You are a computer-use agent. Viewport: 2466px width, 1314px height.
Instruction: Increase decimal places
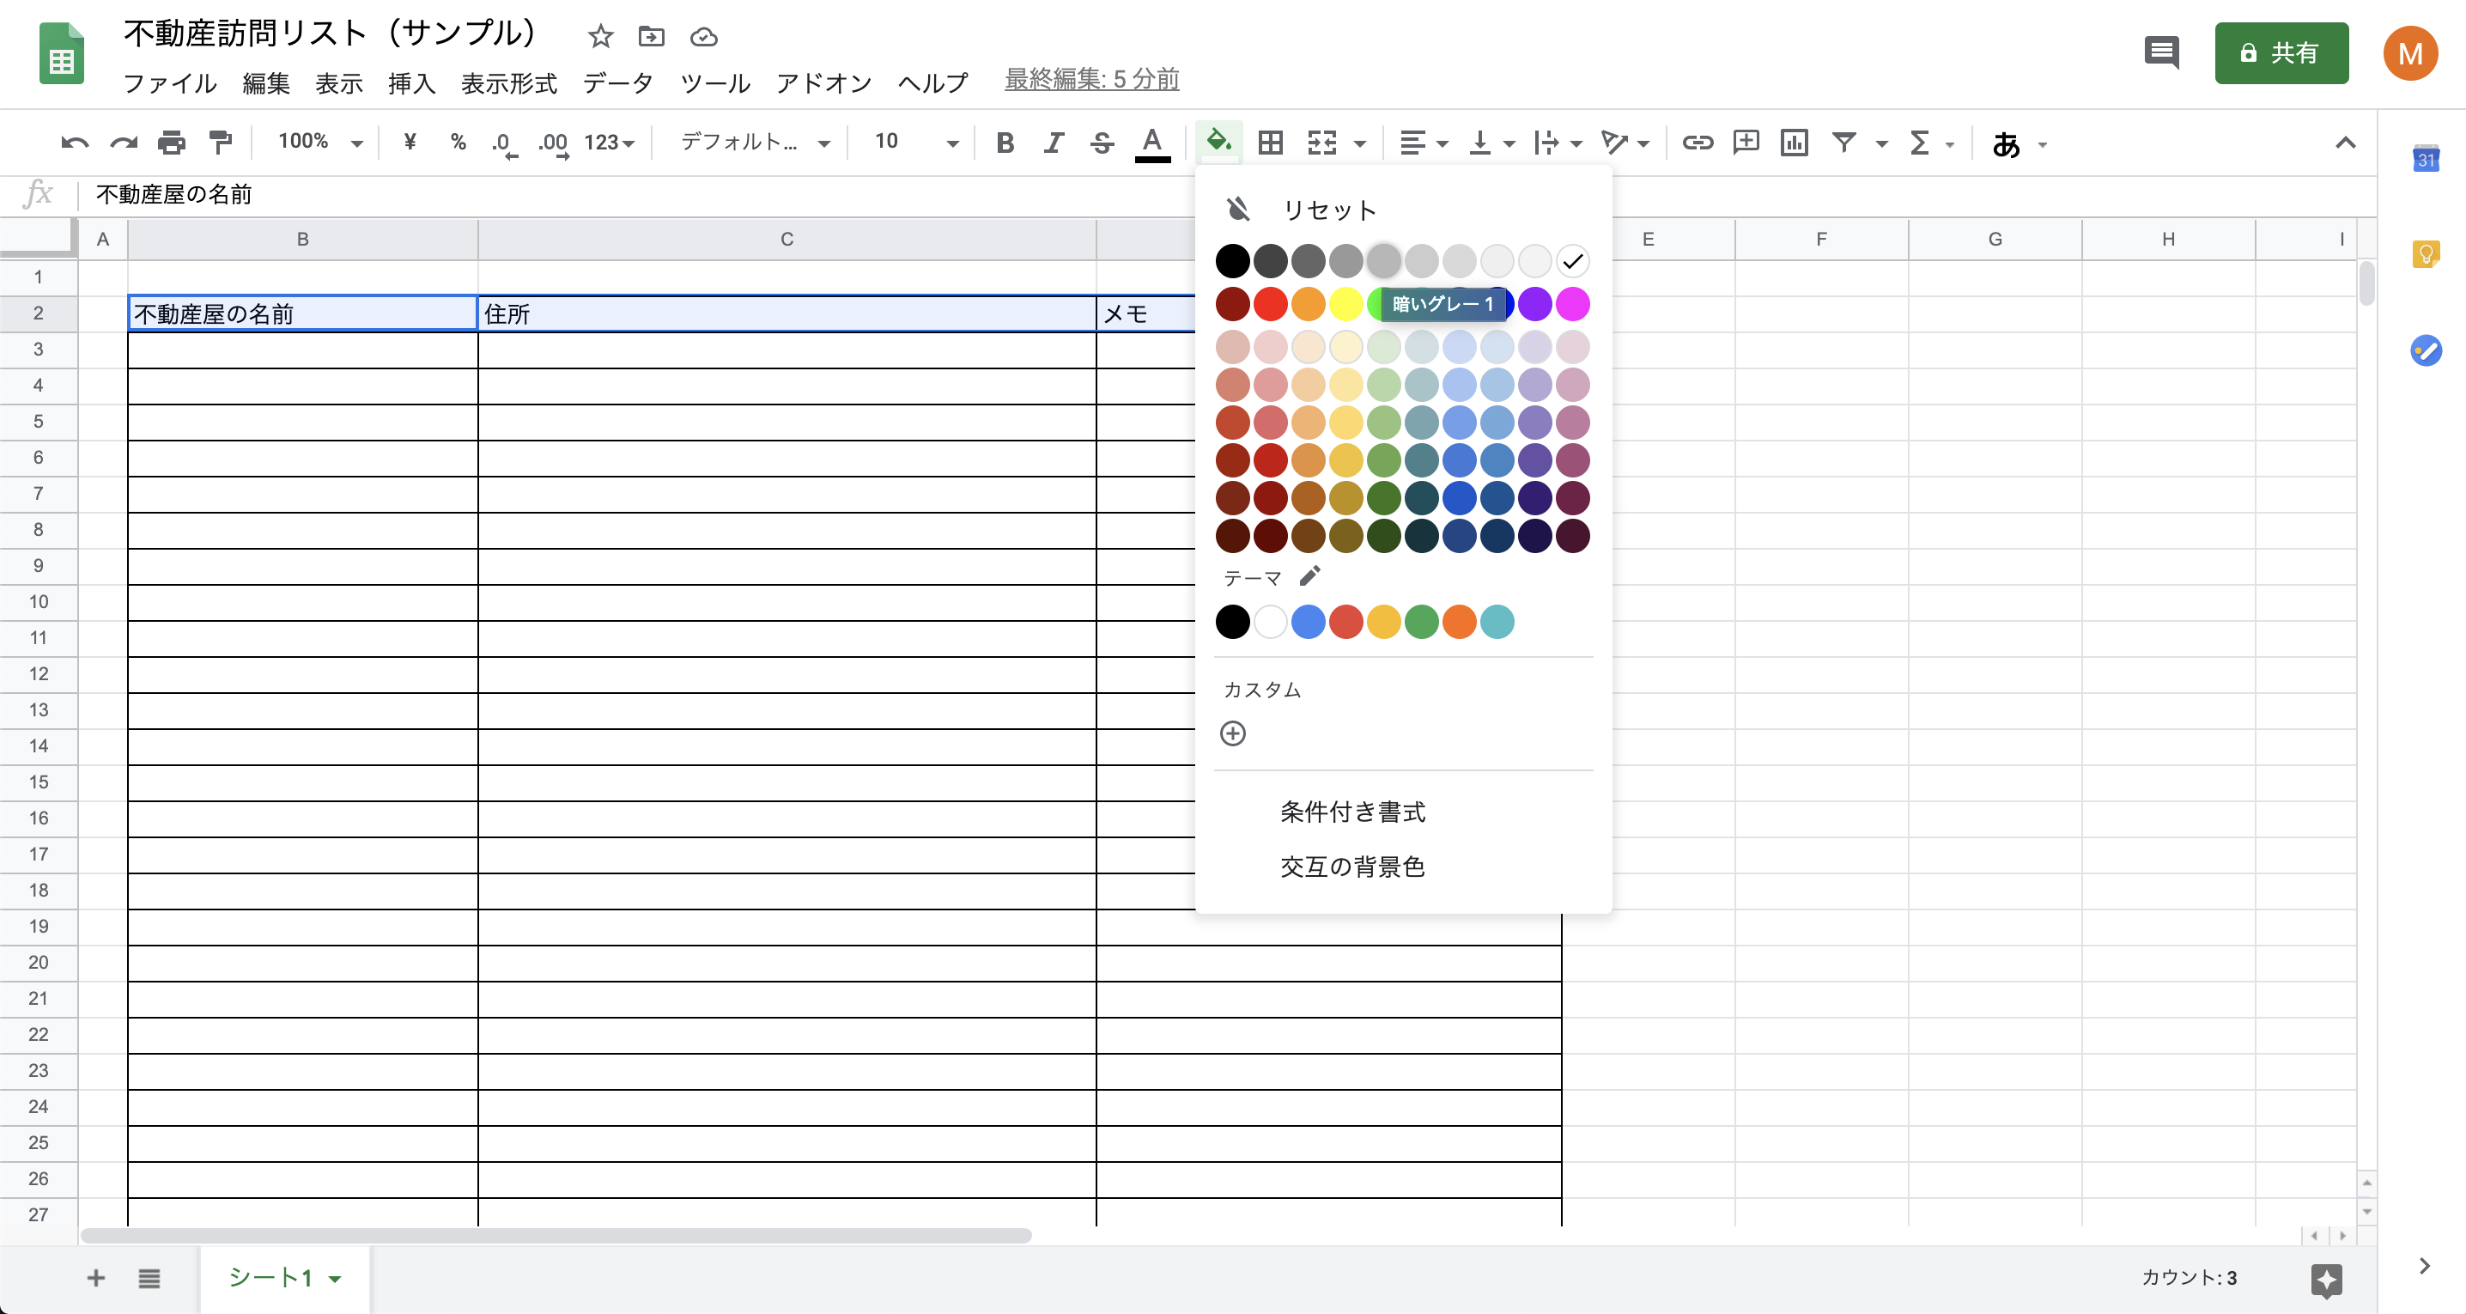(x=553, y=144)
